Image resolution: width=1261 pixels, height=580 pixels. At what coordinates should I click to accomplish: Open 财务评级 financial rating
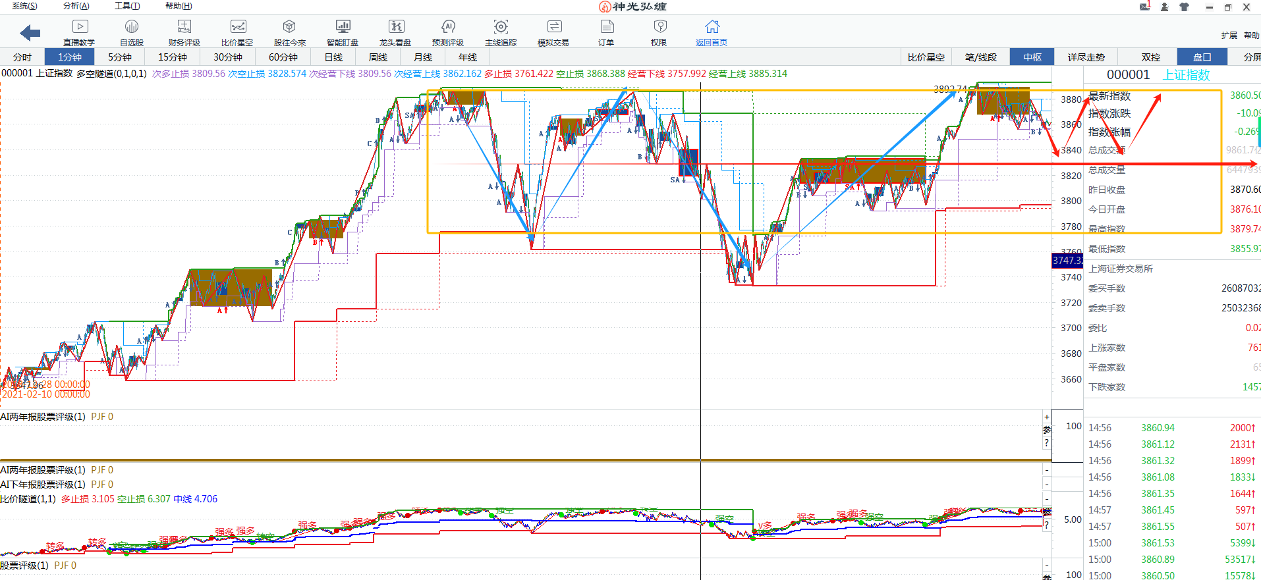(184, 32)
